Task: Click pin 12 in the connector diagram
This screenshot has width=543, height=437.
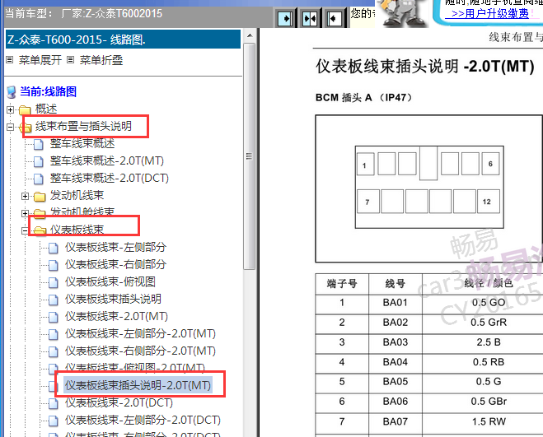Action: tap(489, 202)
